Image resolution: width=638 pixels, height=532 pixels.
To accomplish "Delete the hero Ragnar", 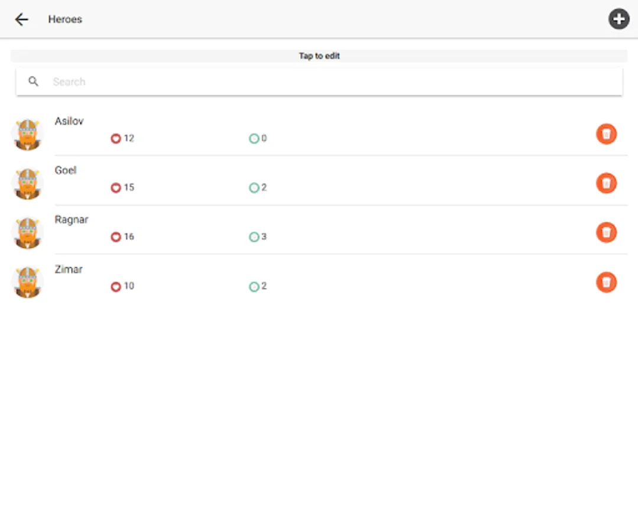I will click(x=606, y=233).
